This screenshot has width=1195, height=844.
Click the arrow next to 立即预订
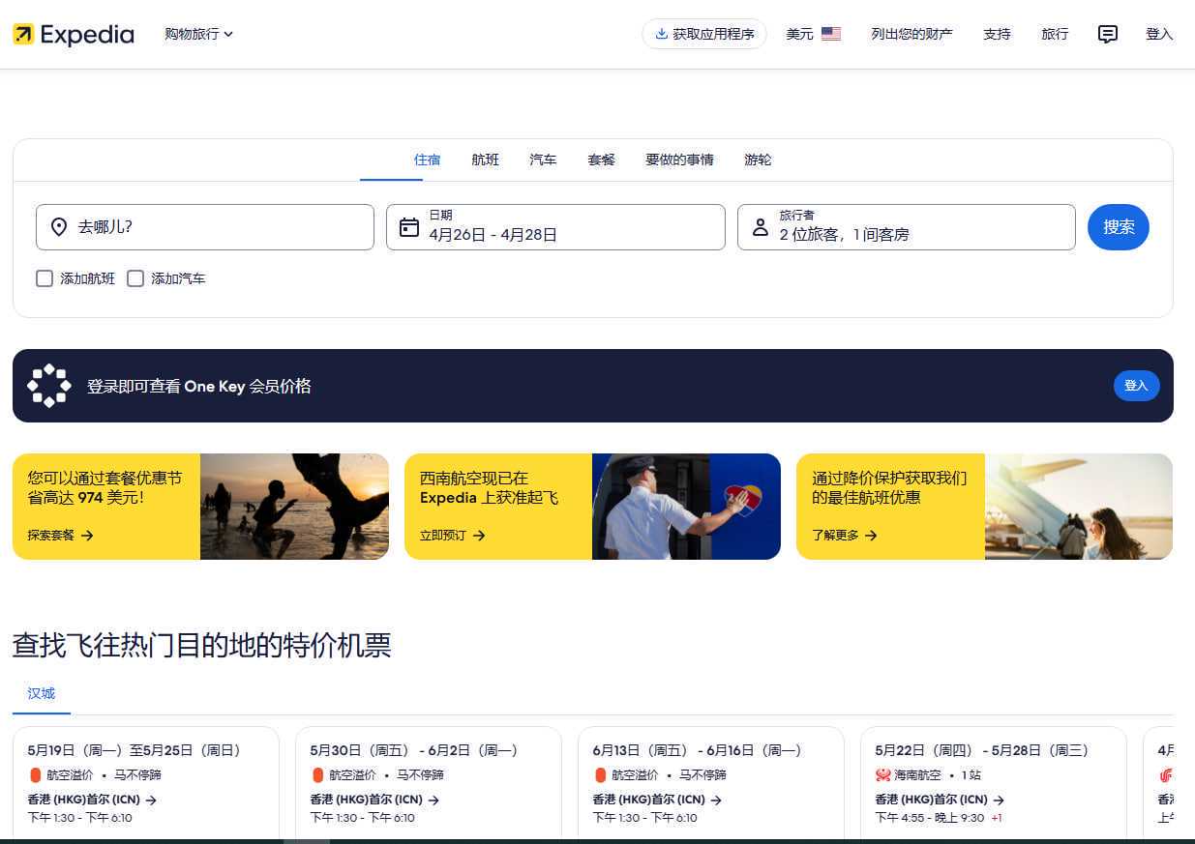pyautogui.click(x=479, y=535)
